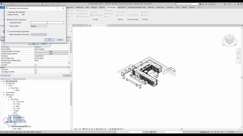Open the V-Ray ribbon tab

178,8
